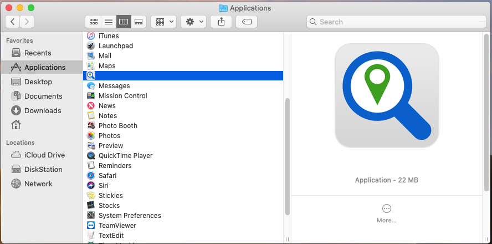The height and width of the screenshot is (244, 492).
Task: Go forward with the right chevron button
Action: pos(27,22)
